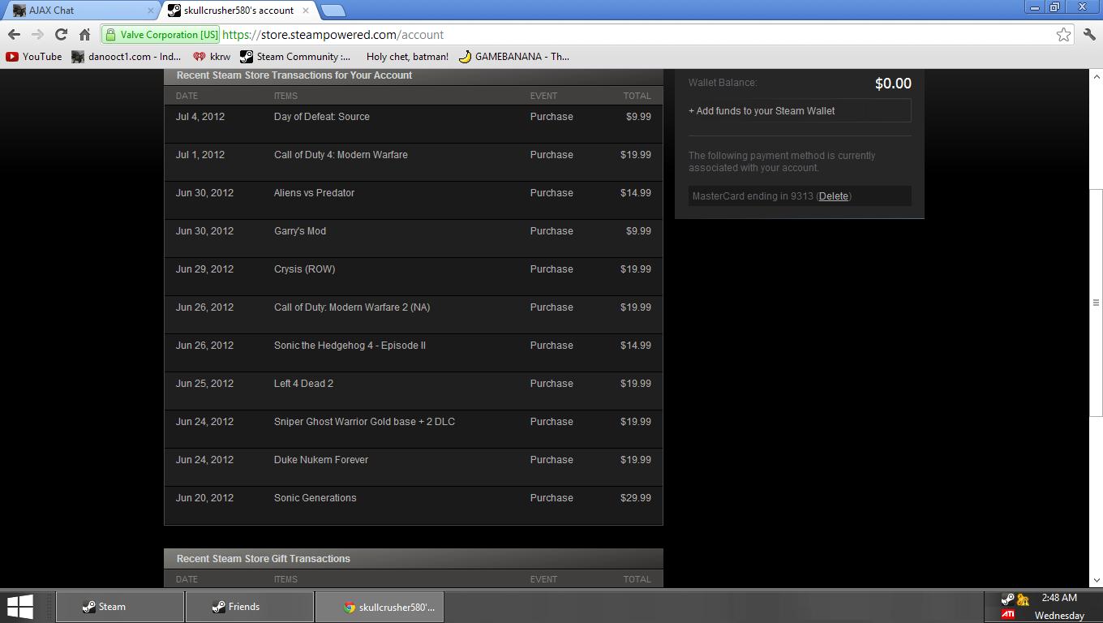Open the GAMEBANANA bookmark
Viewport: 1103px width, 623px height.
tap(513, 57)
